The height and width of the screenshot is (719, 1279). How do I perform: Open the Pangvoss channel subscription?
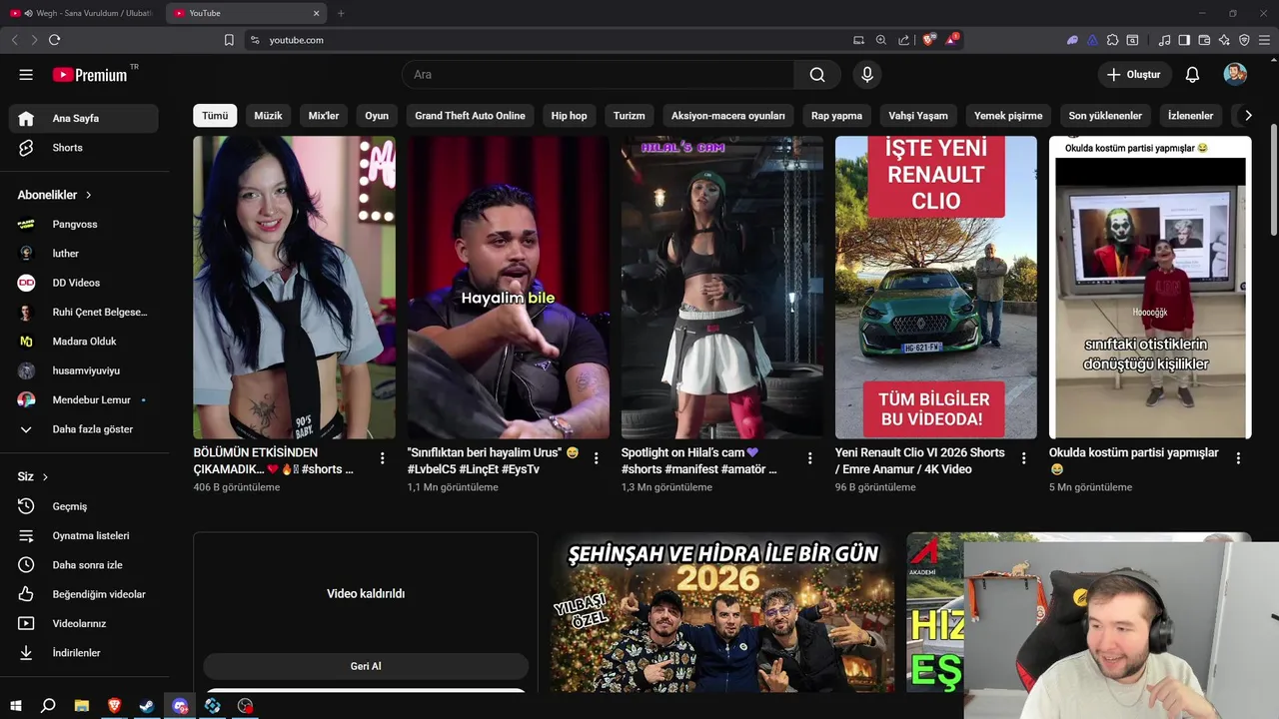[x=84, y=225]
